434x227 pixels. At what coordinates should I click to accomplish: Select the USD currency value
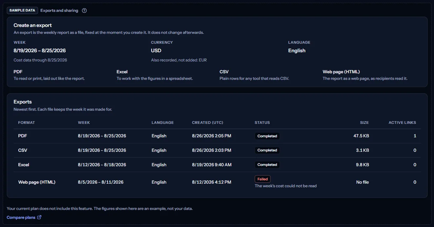pyautogui.click(x=156, y=51)
